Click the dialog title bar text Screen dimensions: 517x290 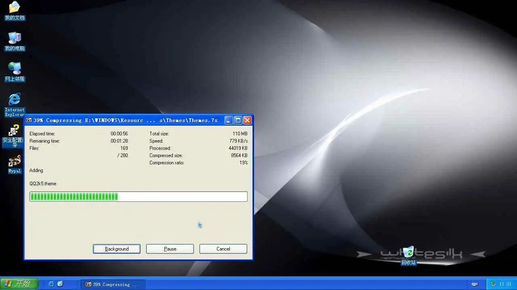coord(126,120)
